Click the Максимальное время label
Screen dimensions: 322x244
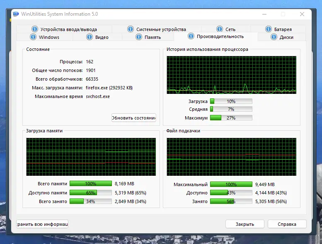[59, 96]
